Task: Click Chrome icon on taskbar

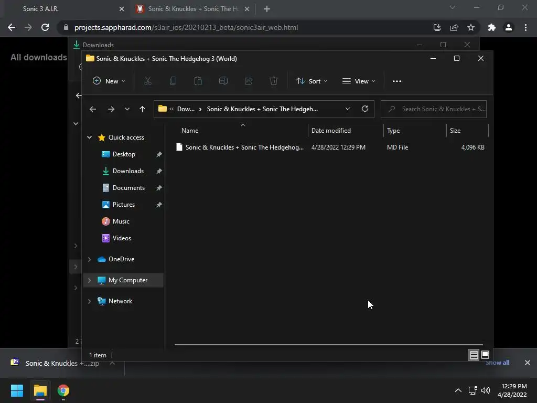Action: (x=63, y=390)
